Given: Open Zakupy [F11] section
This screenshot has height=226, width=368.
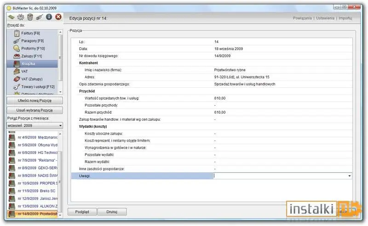Looking at the screenshot, I should pos(32,56).
